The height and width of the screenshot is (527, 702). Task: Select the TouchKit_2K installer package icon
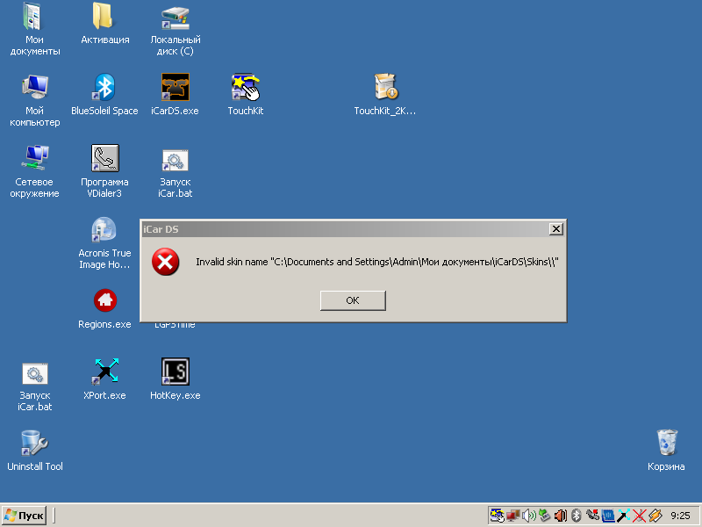tap(385, 95)
